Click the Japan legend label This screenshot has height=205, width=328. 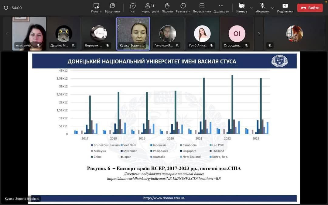[127, 157]
